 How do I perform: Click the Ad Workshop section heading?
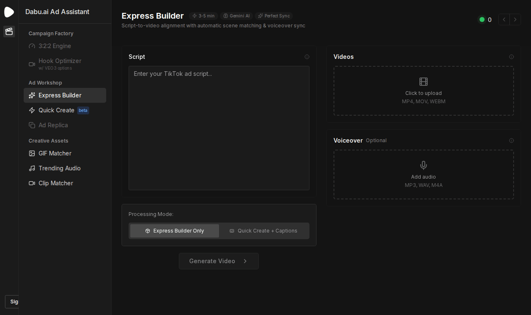(x=45, y=83)
